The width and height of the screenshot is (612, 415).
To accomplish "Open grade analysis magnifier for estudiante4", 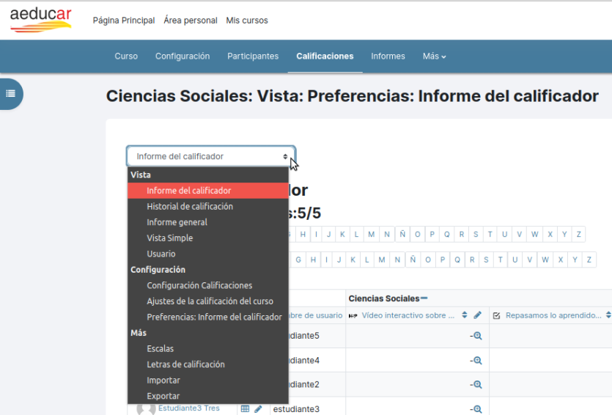I will 477,360.
